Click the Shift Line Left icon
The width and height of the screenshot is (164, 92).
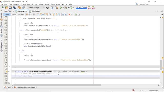[x=63, y=15]
